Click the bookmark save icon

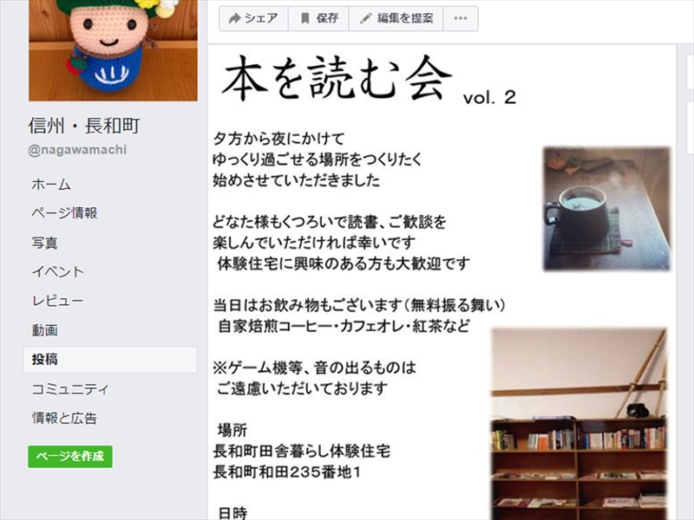click(x=305, y=18)
